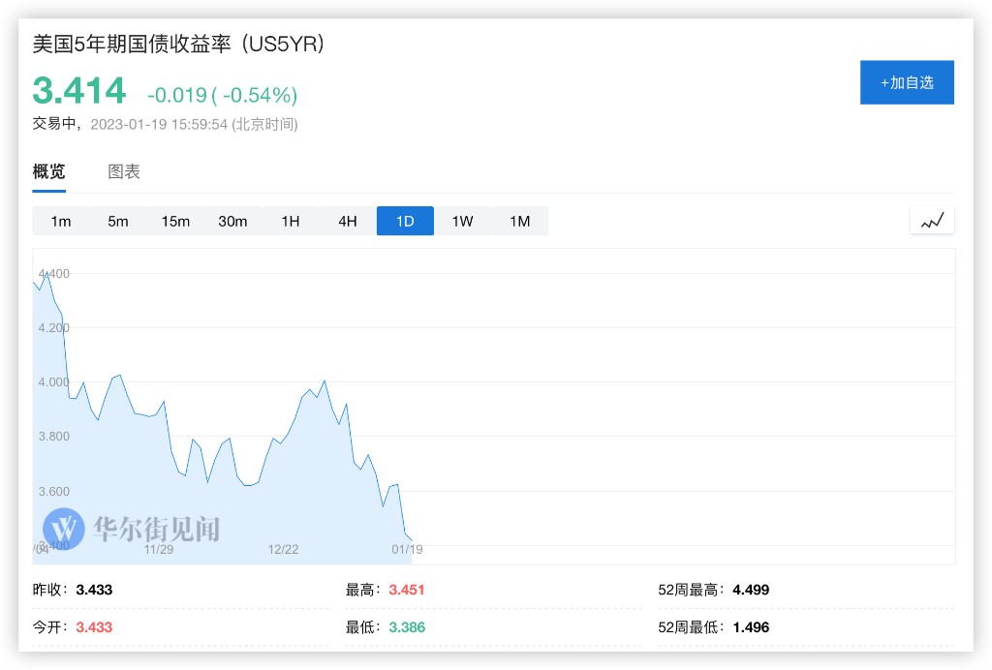Select the 1D timeframe button

[405, 221]
